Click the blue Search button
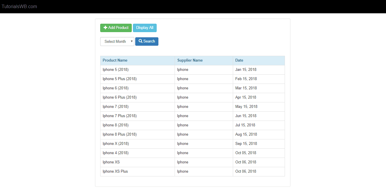This screenshot has height=190, width=386. tap(147, 41)
